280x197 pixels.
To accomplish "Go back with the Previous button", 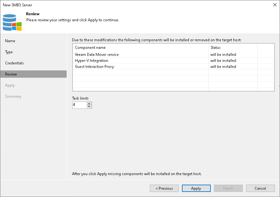I will (x=164, y=188).
